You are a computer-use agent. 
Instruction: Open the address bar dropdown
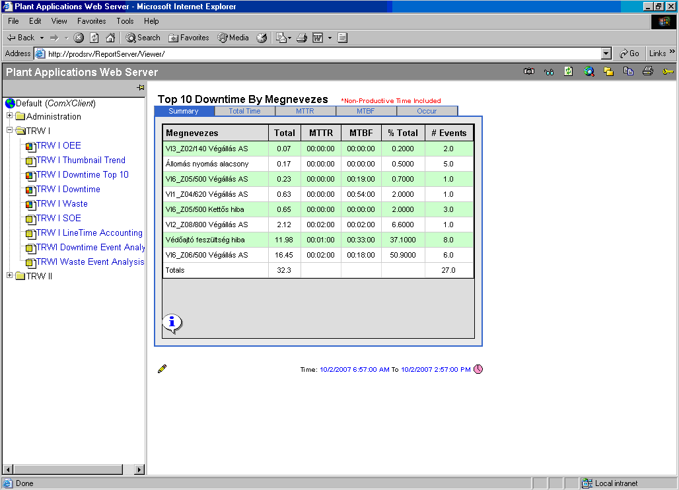(x=606, y=53)
